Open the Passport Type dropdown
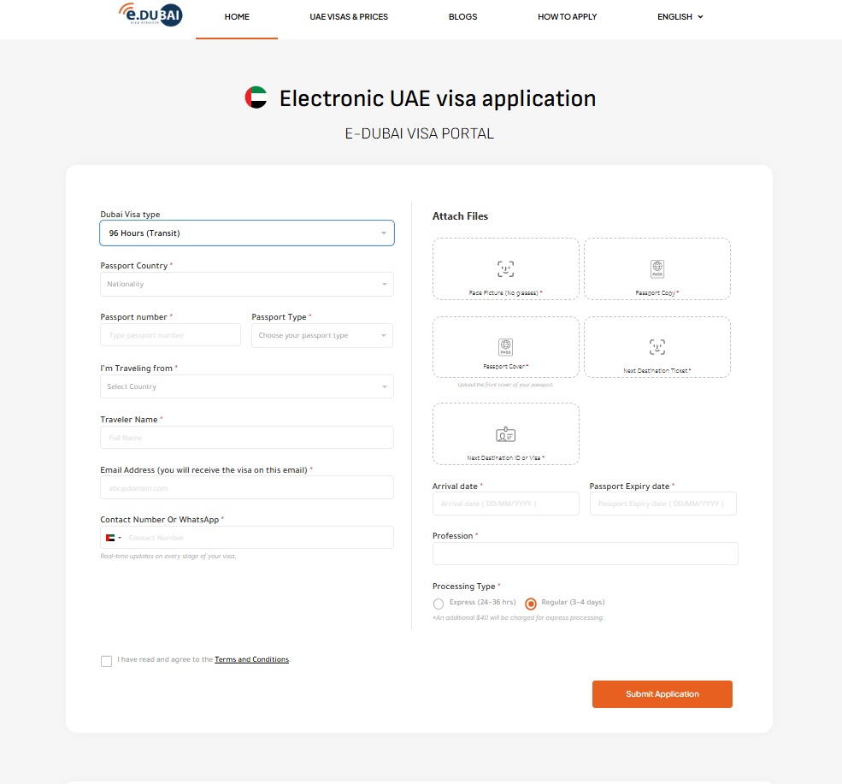This screenshot has width=842, height=784. coord(321,335)
